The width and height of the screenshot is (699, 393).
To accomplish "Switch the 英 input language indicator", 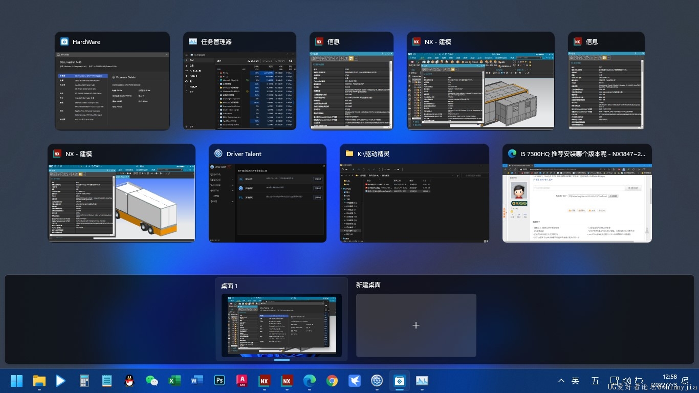I will point(576,381).
